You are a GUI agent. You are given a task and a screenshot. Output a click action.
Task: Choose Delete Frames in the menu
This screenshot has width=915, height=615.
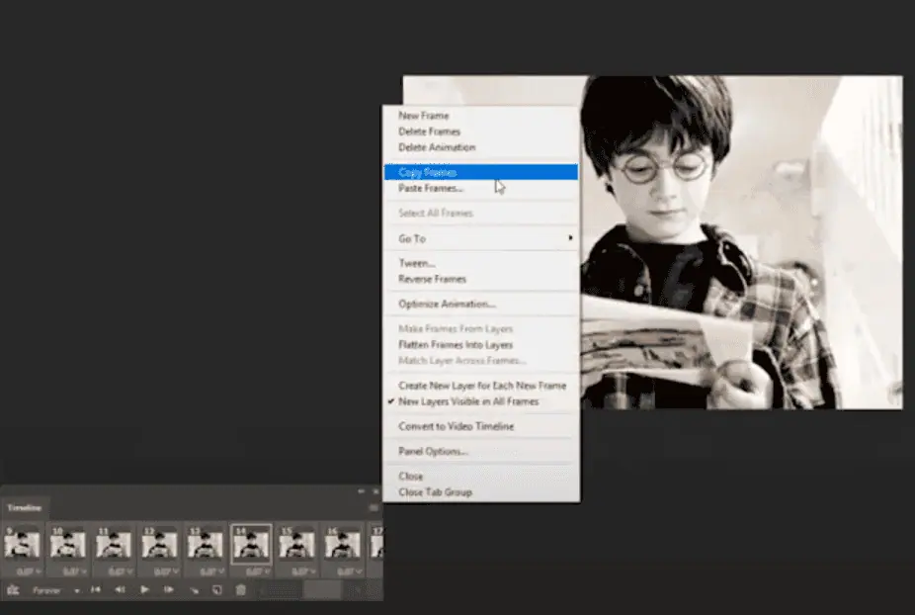pos(481,132)
